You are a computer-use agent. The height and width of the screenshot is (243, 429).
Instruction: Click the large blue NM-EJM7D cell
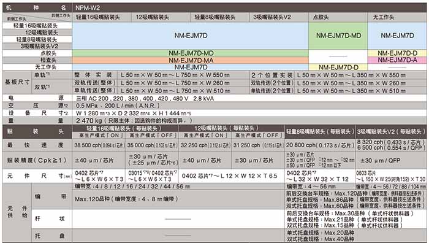pos(191,36)
